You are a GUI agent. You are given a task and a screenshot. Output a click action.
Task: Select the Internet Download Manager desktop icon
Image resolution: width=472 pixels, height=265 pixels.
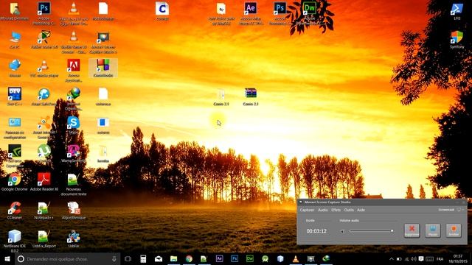(74, 99)
